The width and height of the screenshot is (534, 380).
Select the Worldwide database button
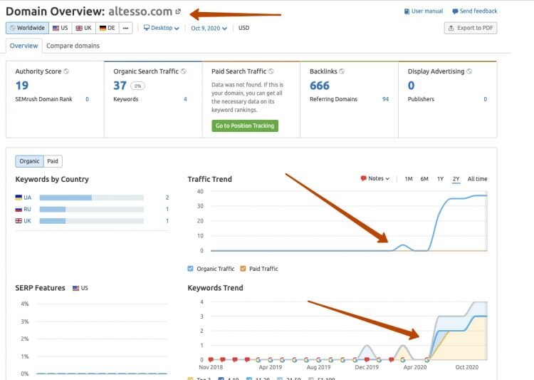27,28
